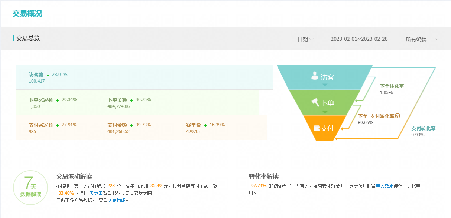This screenshot has height=218, width=451.
Task: Click the 7天 数据解读 circle badge
Action: coord(30,188)
